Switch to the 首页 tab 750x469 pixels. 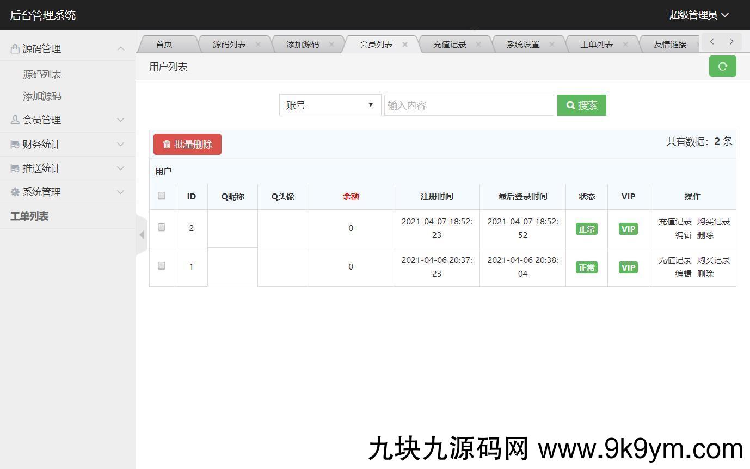click(x=164, y=45)
